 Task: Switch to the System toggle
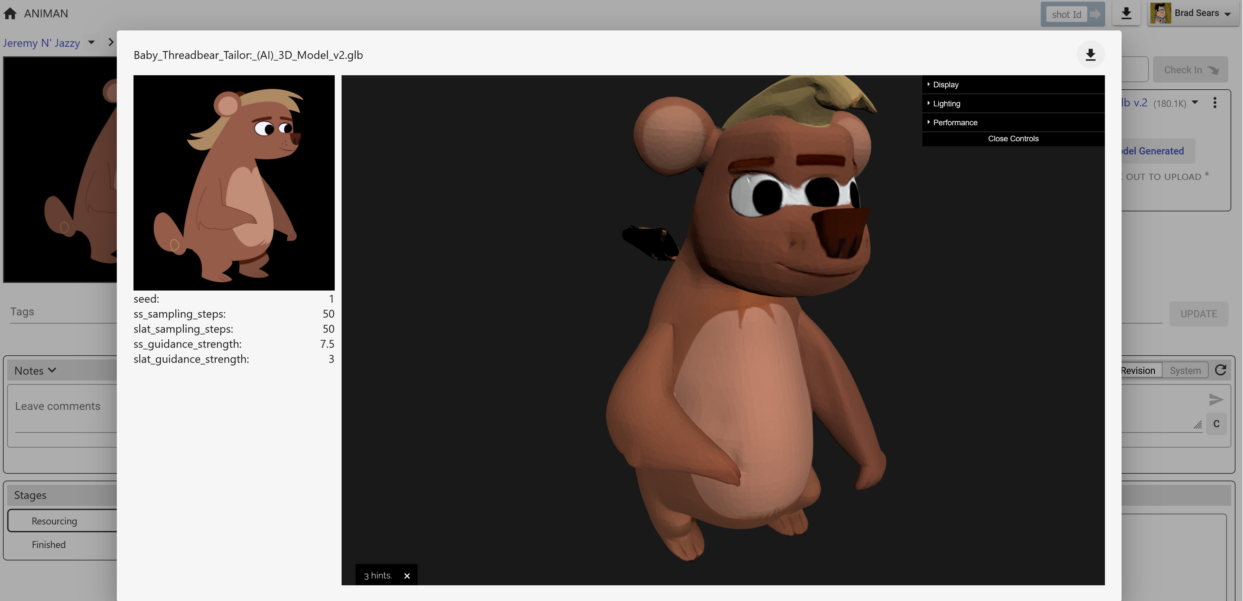[x=1185, y=370]
